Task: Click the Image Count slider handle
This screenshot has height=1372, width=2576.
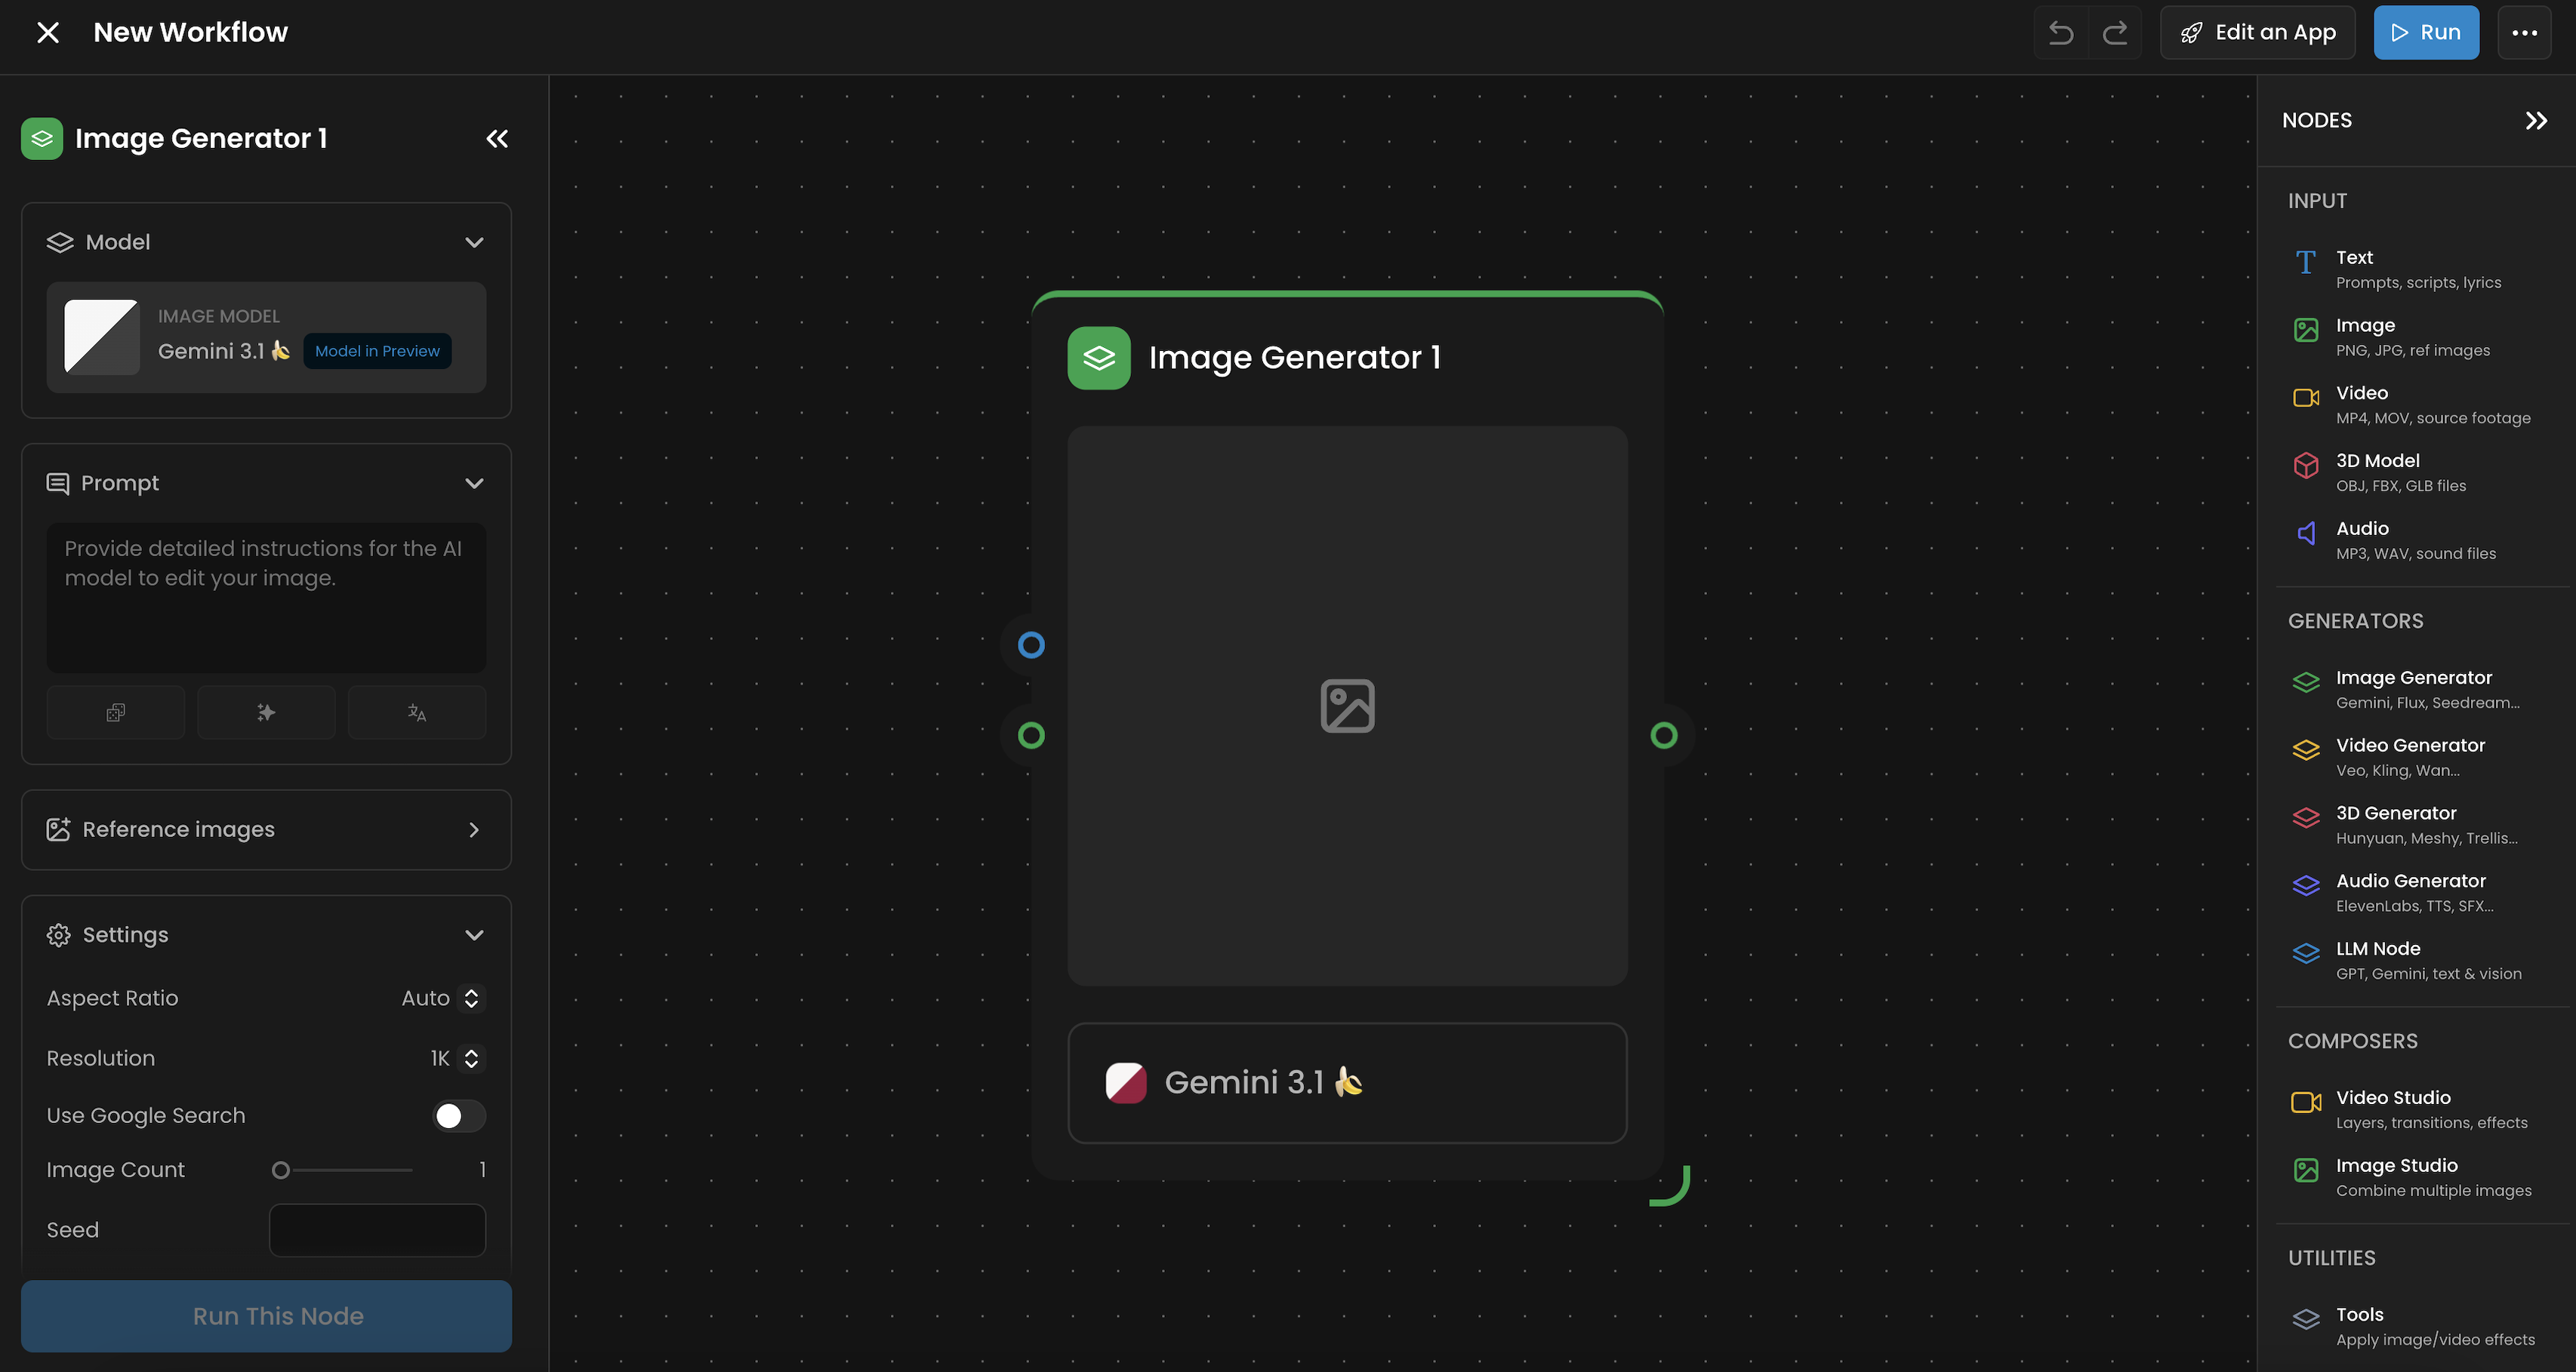Action: click(x=281, y=1171)
